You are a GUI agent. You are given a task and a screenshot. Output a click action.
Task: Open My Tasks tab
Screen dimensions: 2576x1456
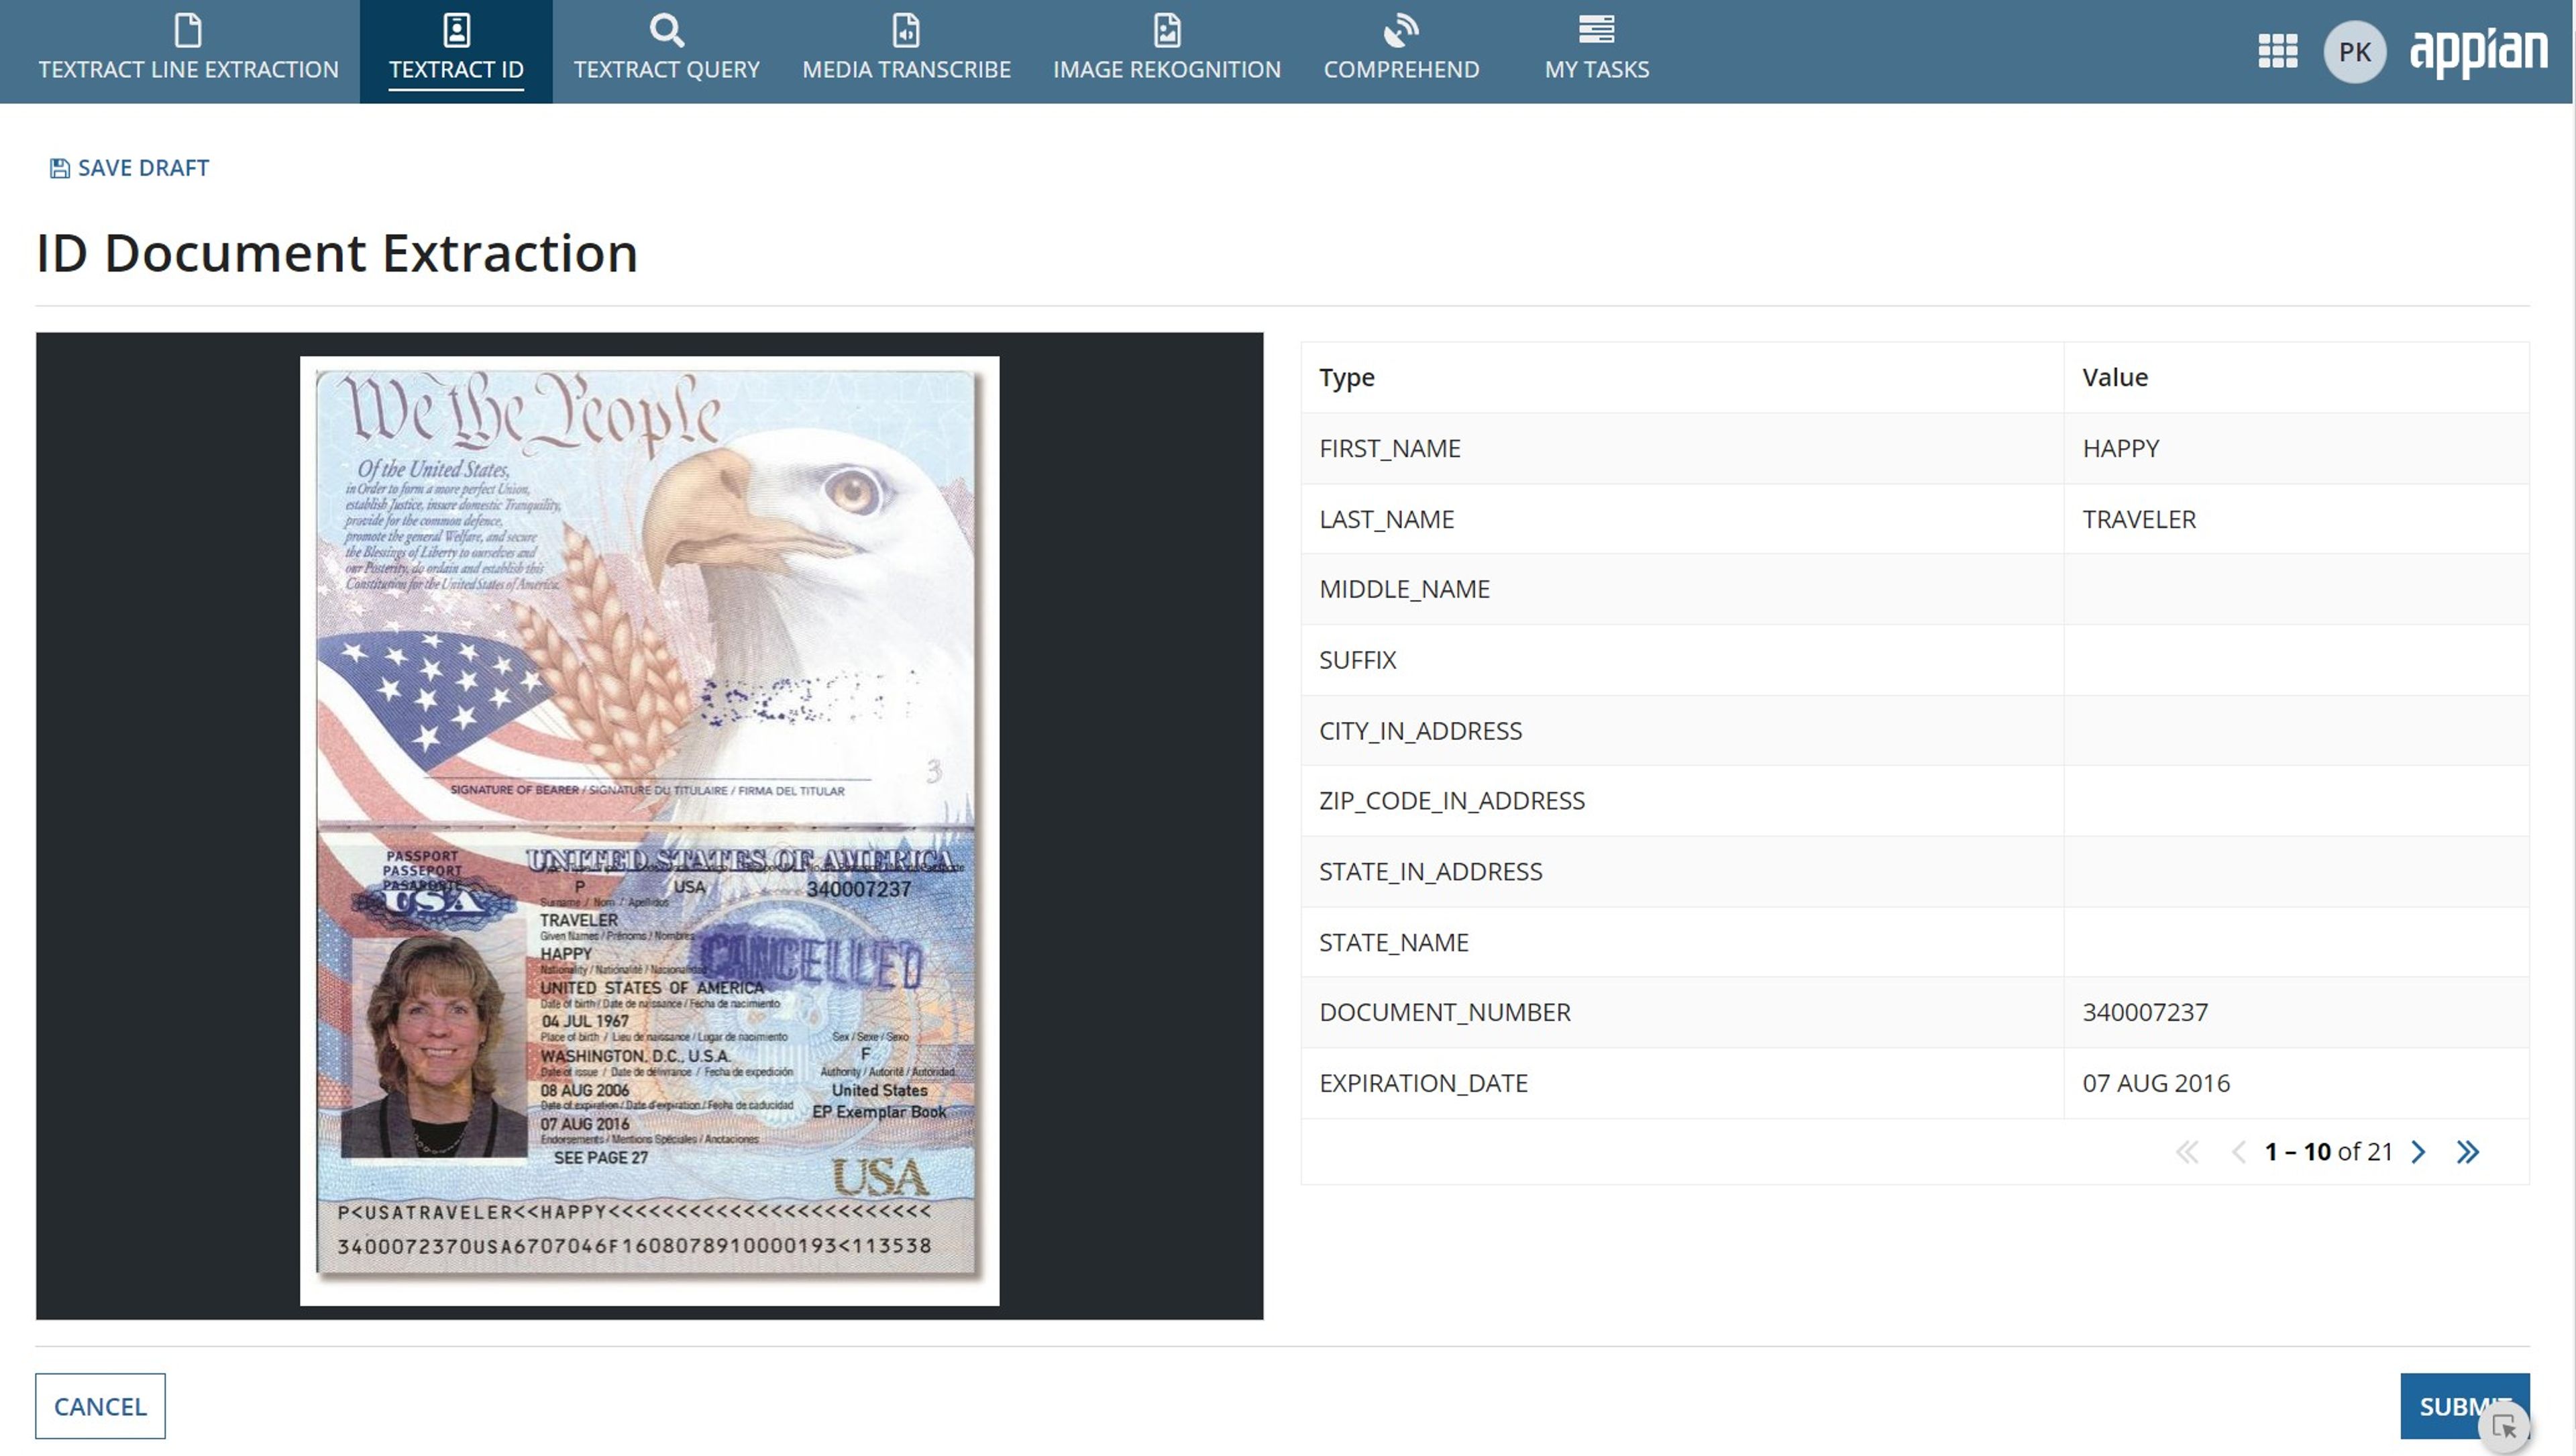1596,51
